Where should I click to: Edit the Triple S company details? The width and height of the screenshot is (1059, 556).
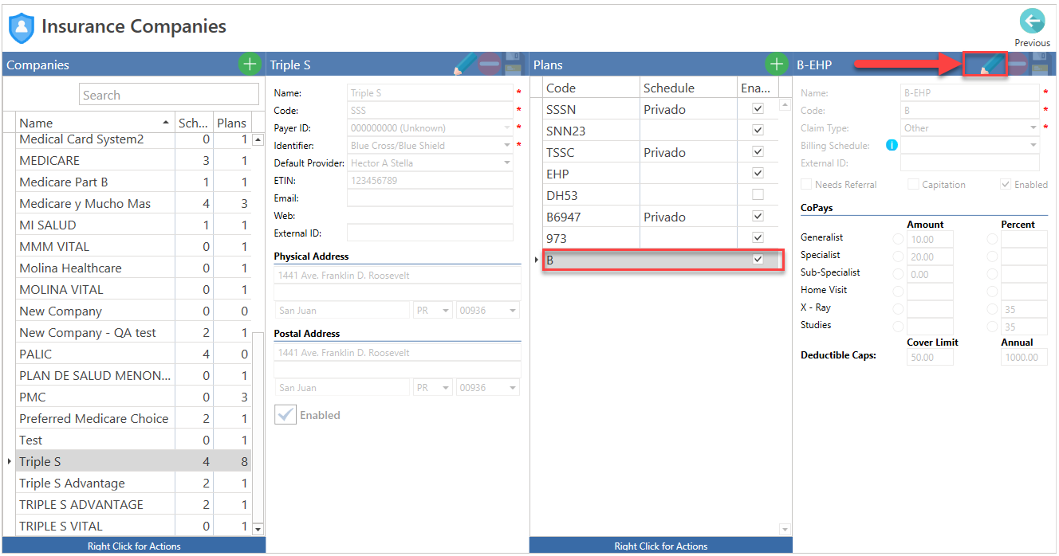(x=464, y=65)
